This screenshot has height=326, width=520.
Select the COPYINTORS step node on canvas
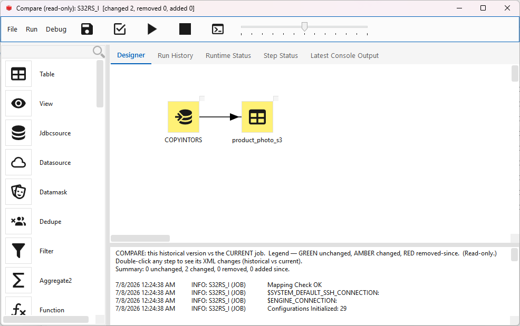184,117
